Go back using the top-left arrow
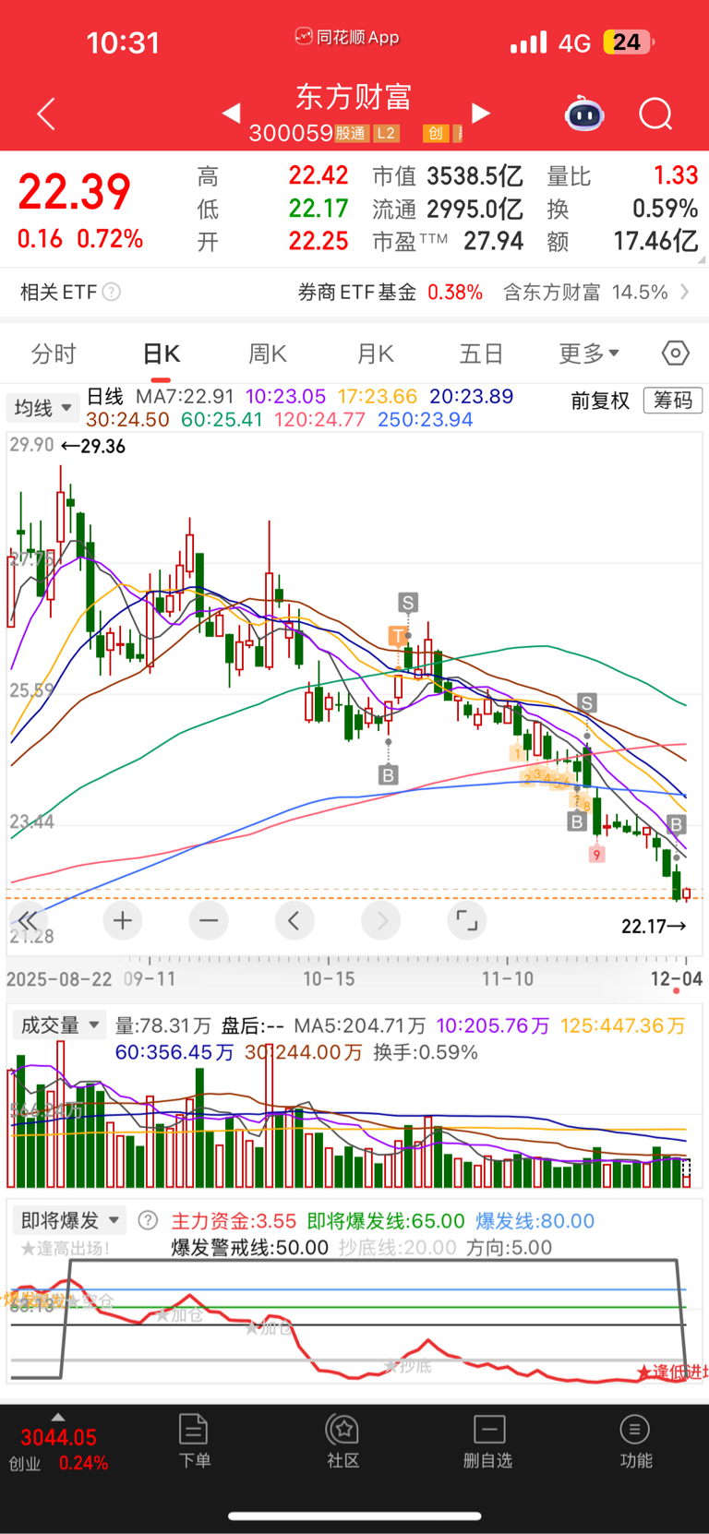 point(46,114)
